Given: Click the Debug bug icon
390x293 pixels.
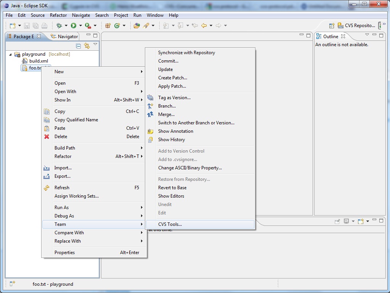Looking at the screenshot, I should coord(59,26).
